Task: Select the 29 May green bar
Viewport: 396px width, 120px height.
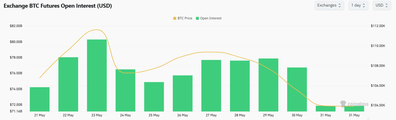Action: click(268, 85)
